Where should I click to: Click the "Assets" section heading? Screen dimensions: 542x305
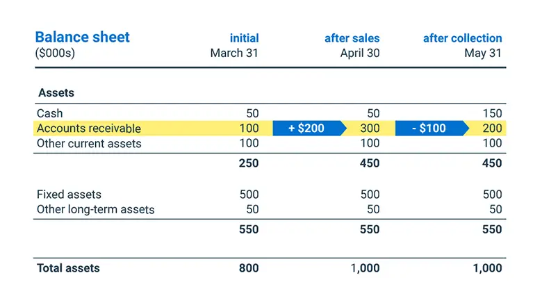(56, 92)
